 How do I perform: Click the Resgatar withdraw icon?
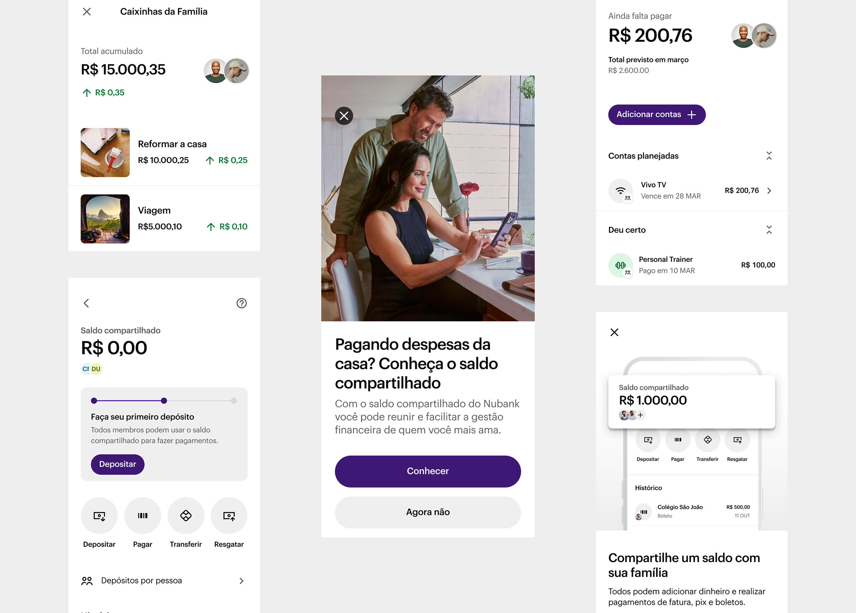tap(229, 516)
